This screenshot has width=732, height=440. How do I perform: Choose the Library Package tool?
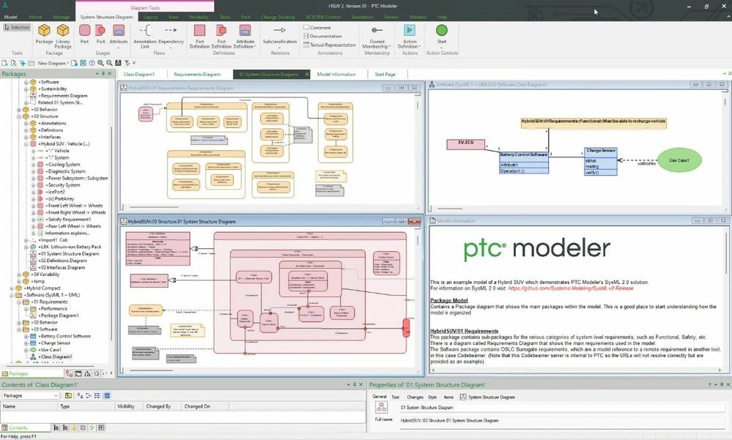[63, 37]
